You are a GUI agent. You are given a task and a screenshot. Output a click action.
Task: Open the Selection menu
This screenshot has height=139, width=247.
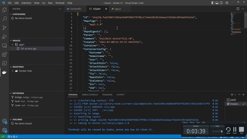click(26, 3)
